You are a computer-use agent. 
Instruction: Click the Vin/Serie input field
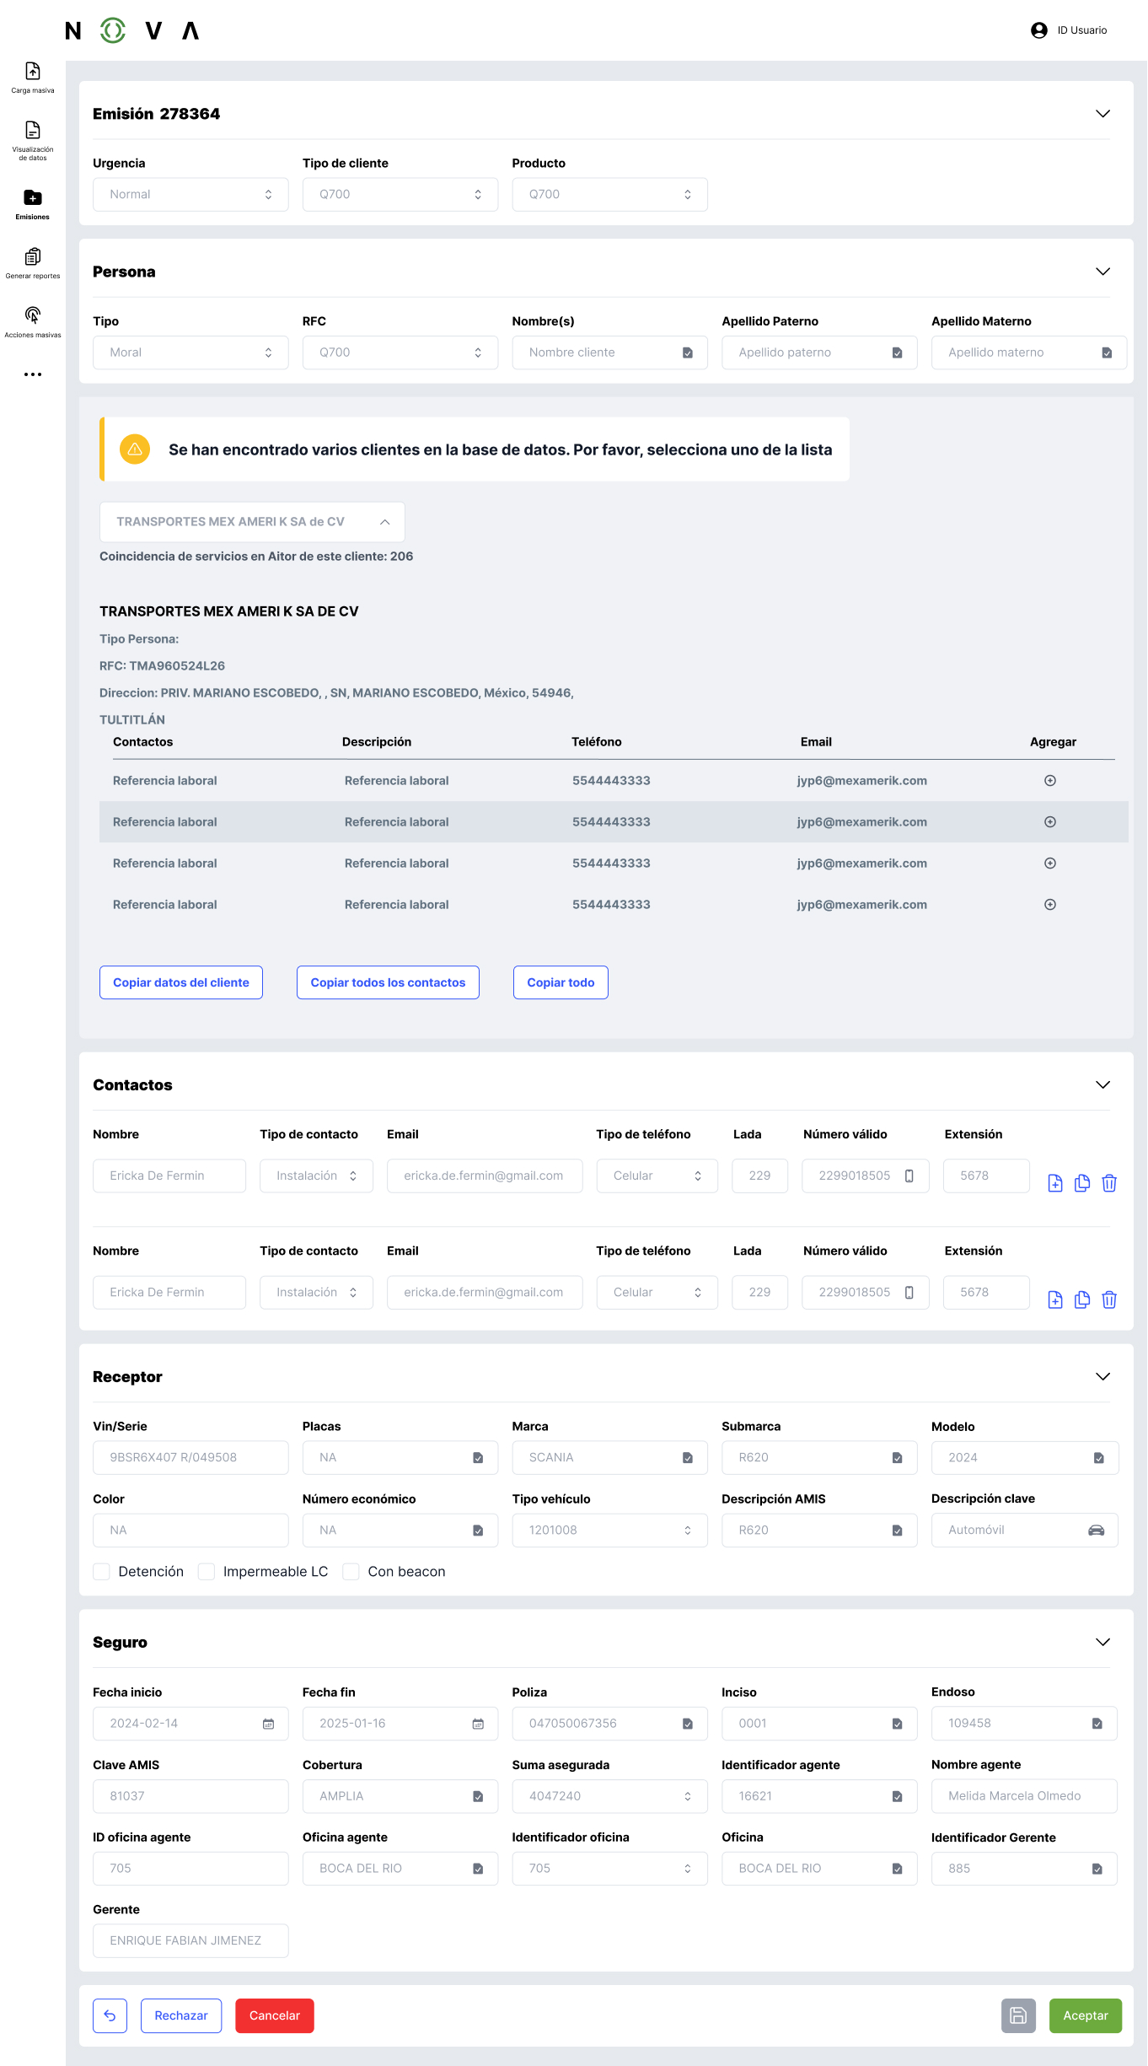(190, 1457)
